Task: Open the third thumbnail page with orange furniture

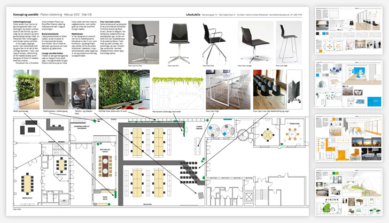Action: click(348, 138)
